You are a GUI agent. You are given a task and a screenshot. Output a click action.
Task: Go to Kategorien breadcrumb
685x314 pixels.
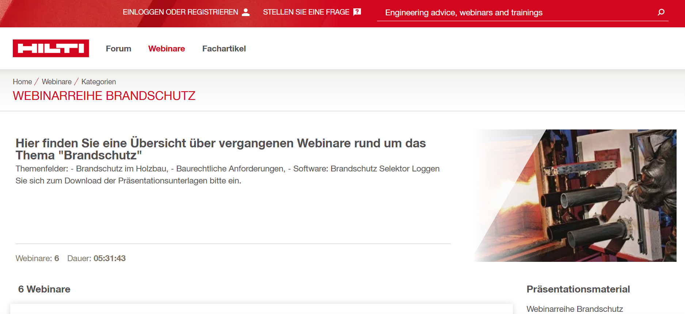(x=99, y=82)
